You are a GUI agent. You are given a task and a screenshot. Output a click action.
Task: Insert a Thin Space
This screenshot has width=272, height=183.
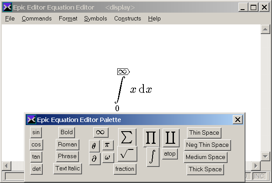[204, 133]
